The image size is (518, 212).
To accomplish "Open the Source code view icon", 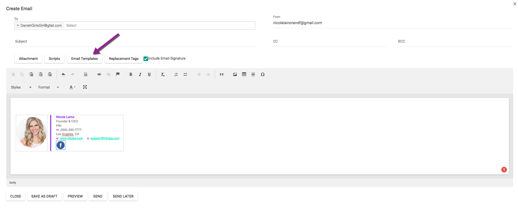I will click(x=86, y=74).
